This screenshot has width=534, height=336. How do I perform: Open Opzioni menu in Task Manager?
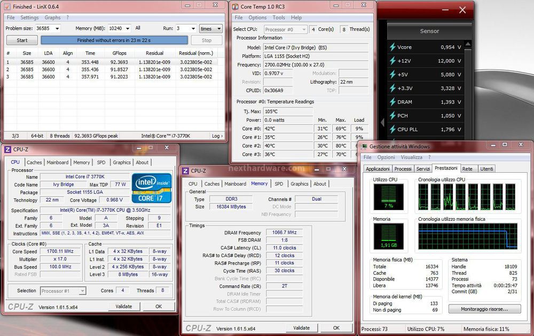pyautogui.click(x=386, y=157)
